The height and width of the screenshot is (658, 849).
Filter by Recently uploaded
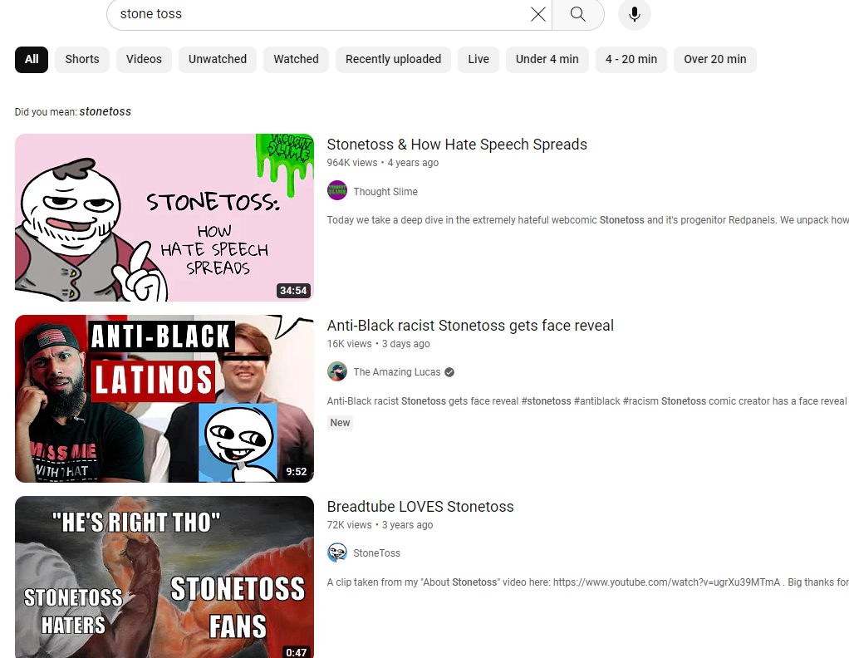[x=393, y=59]
